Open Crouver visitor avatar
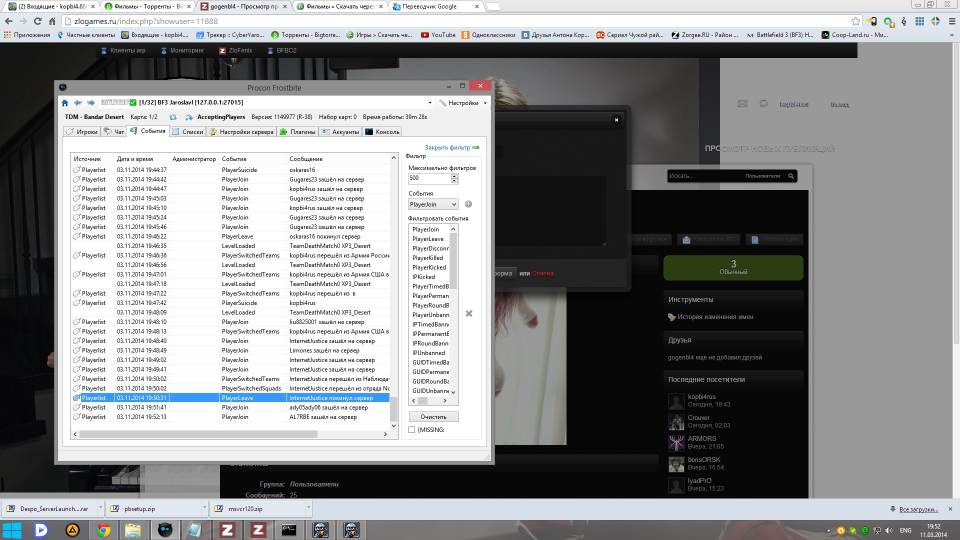Screen dimensions: 960x540 [676, 422]
